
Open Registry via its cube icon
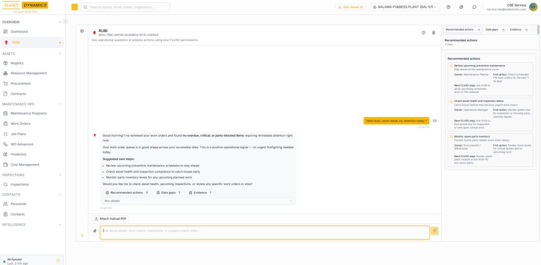(x=6, y=63)
